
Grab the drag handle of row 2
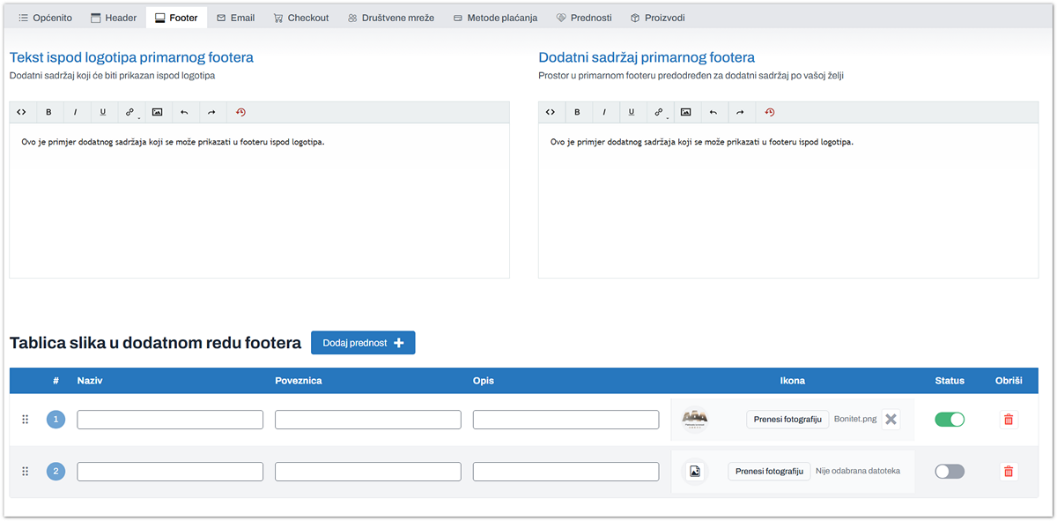26,472
